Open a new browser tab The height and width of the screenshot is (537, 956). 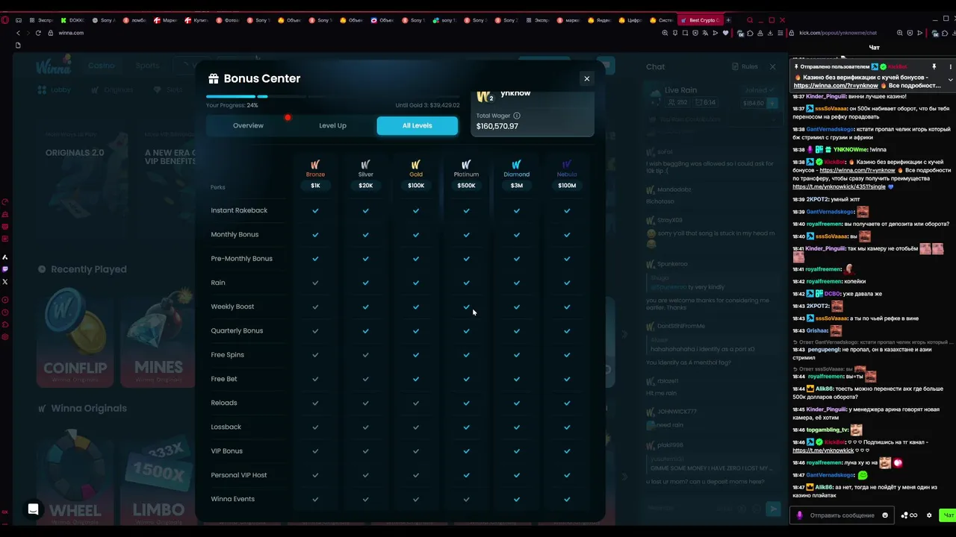pyautogui.click(x=728, y=20)
